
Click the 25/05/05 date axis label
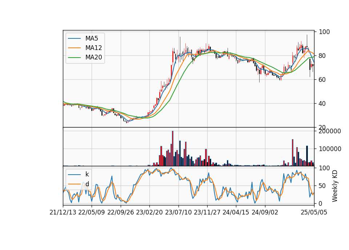[x=314, y=213]
